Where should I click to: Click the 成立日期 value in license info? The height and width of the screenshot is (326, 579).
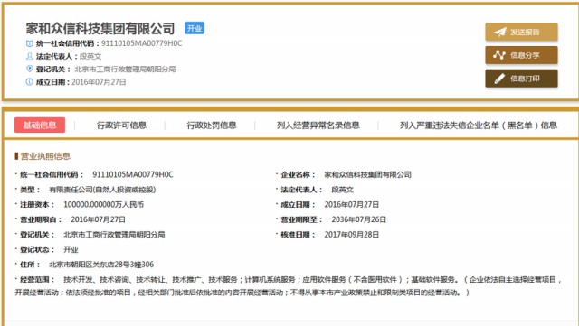tap(352, 204)
